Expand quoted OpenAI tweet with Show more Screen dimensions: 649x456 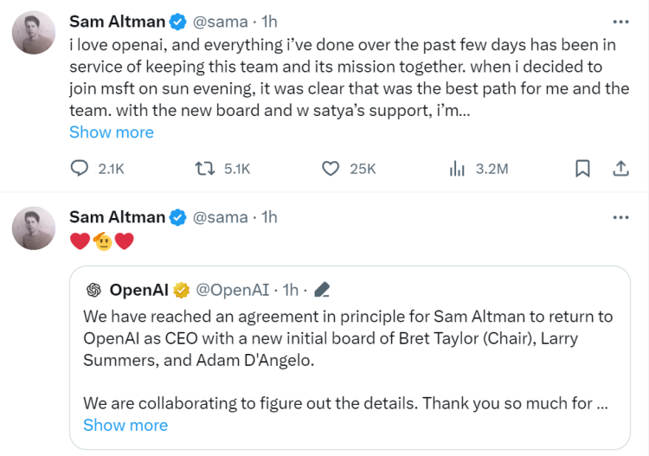click(x=125, y=425)
